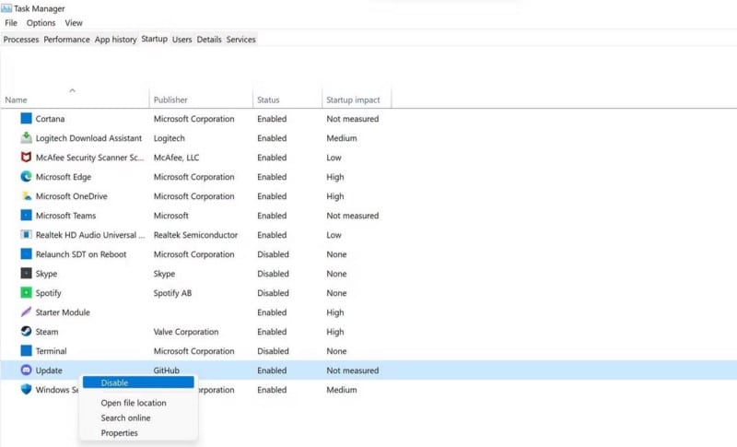Screen dimensions: 737x447
Task: Select the Skype entry name
Action: pos(46,274)
